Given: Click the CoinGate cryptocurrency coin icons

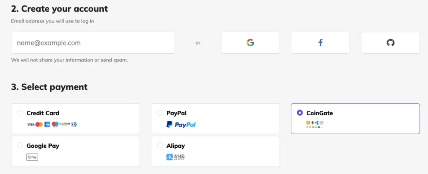Looking at the screenshot, I should coord(315,124).
